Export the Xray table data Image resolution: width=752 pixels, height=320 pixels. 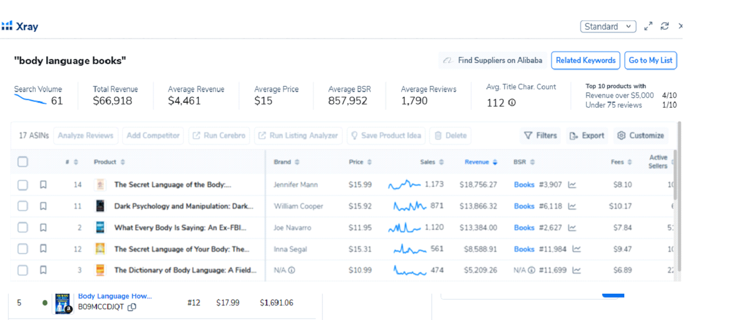[x=587, y=136]
